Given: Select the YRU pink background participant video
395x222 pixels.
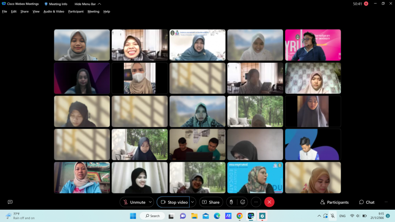Looking at the screenshot, I should tap(312, 45).
